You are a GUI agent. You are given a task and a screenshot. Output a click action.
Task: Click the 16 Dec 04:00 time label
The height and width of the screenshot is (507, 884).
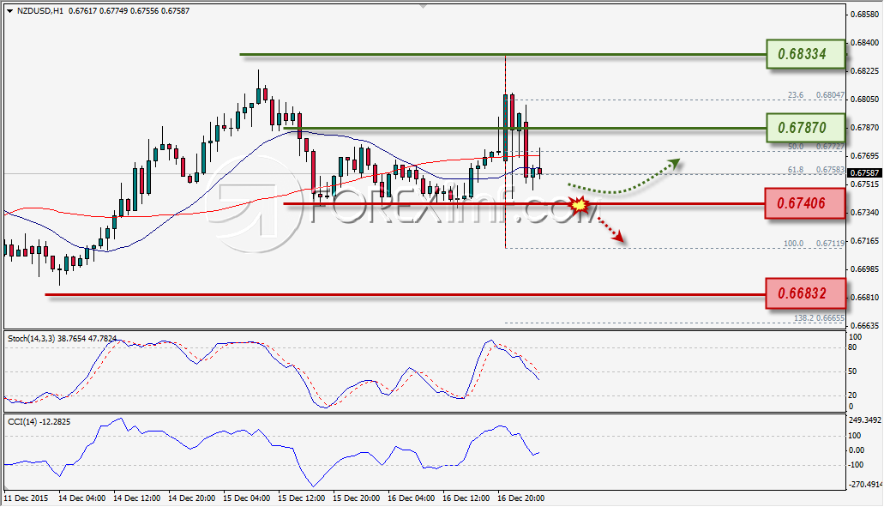[411, 498]
